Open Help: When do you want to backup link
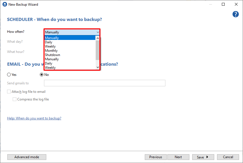Viewport: 243px width, 163px height. [34, 118]
